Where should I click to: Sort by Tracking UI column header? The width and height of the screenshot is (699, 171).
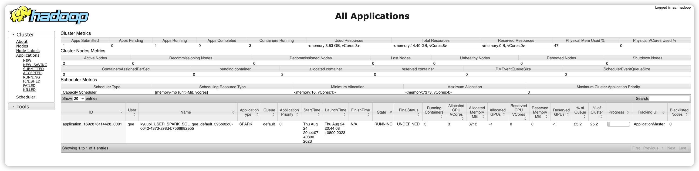click(x=649, y=112)
